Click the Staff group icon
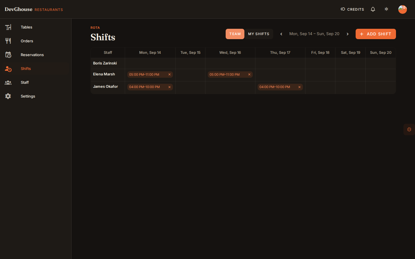Image resolution: width=415 pixels, height=259 pixels. point(8,82)
